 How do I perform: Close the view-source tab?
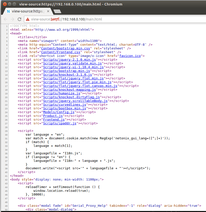pyautogui.click(x=48, y=11)
